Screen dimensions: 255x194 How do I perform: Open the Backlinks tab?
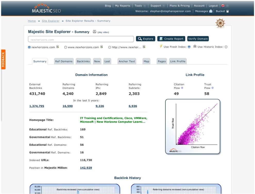tap(83, 61)
